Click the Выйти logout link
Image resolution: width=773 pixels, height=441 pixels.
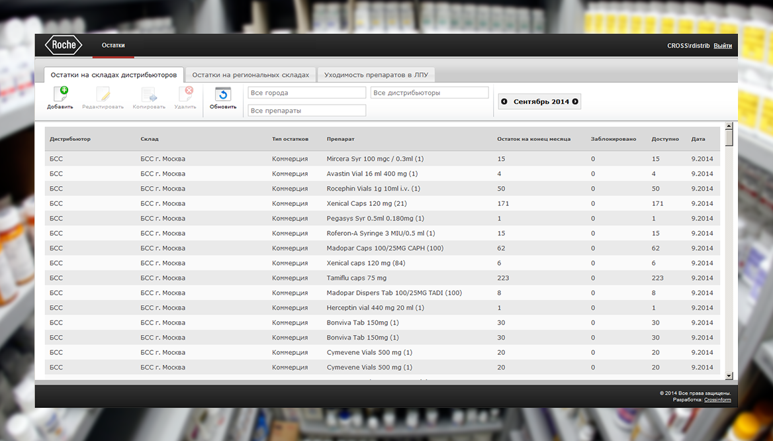click(x=723, y=46)
